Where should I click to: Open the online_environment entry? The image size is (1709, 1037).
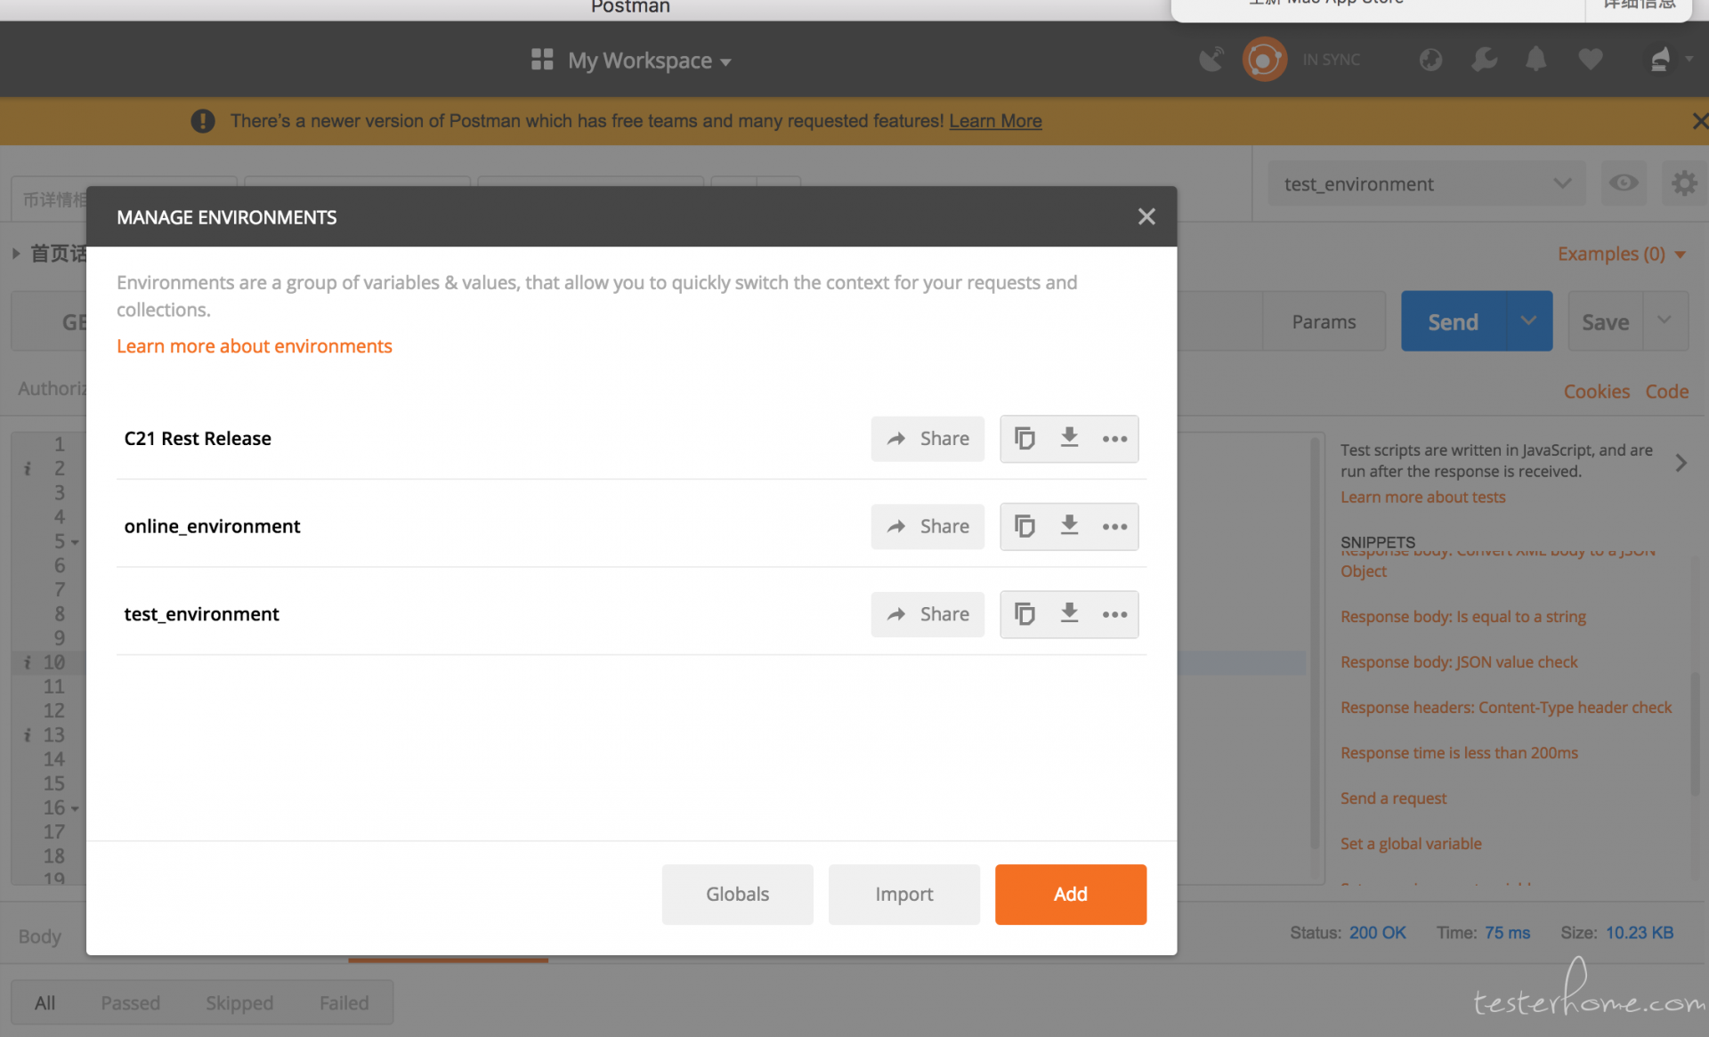coord(212,526)
